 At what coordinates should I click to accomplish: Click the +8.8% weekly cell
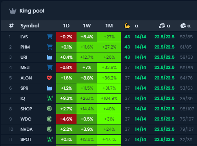click(x=87, y=78)
